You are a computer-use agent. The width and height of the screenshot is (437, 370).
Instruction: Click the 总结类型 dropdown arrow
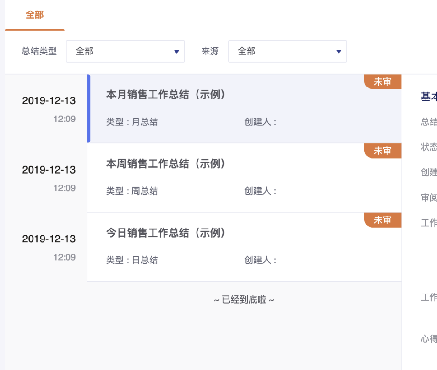(x=176, y=51)
